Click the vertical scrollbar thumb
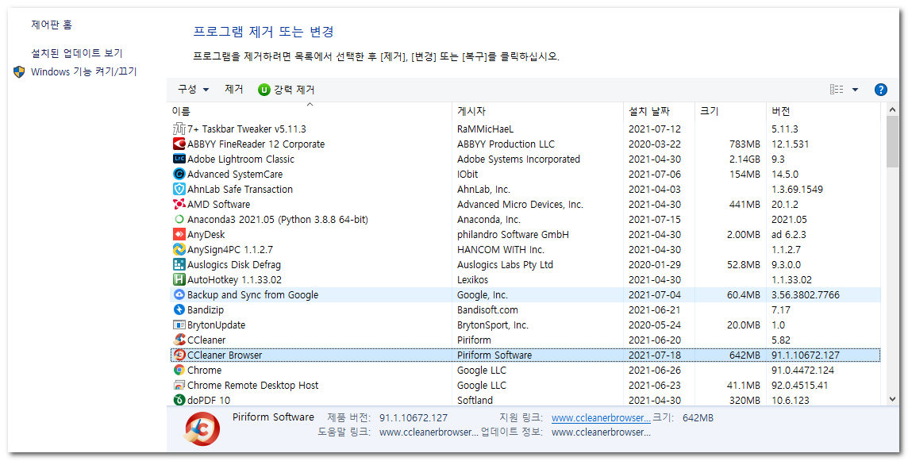The width and height of the screenshot is (908, 461). click(x=892, y=142)
